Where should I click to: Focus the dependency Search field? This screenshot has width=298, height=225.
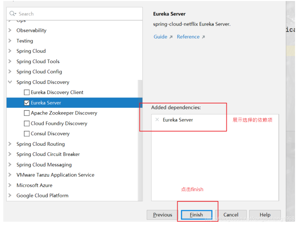tap(74, 14)
